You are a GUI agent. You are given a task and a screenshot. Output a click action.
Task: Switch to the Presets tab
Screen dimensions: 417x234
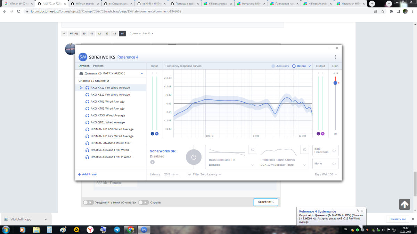pos(98,66)
